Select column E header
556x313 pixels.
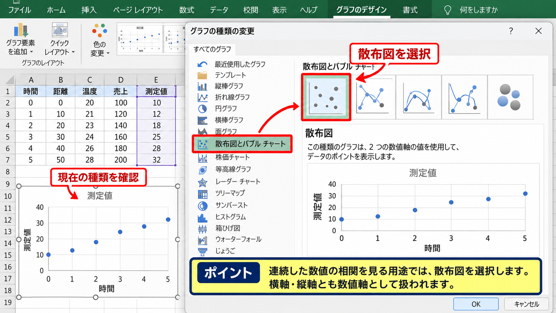(x=156, y=80)
